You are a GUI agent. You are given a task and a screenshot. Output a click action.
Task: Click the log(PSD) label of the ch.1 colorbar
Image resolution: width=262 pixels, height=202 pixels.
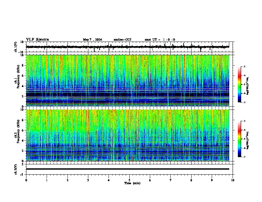click(248, 86)
